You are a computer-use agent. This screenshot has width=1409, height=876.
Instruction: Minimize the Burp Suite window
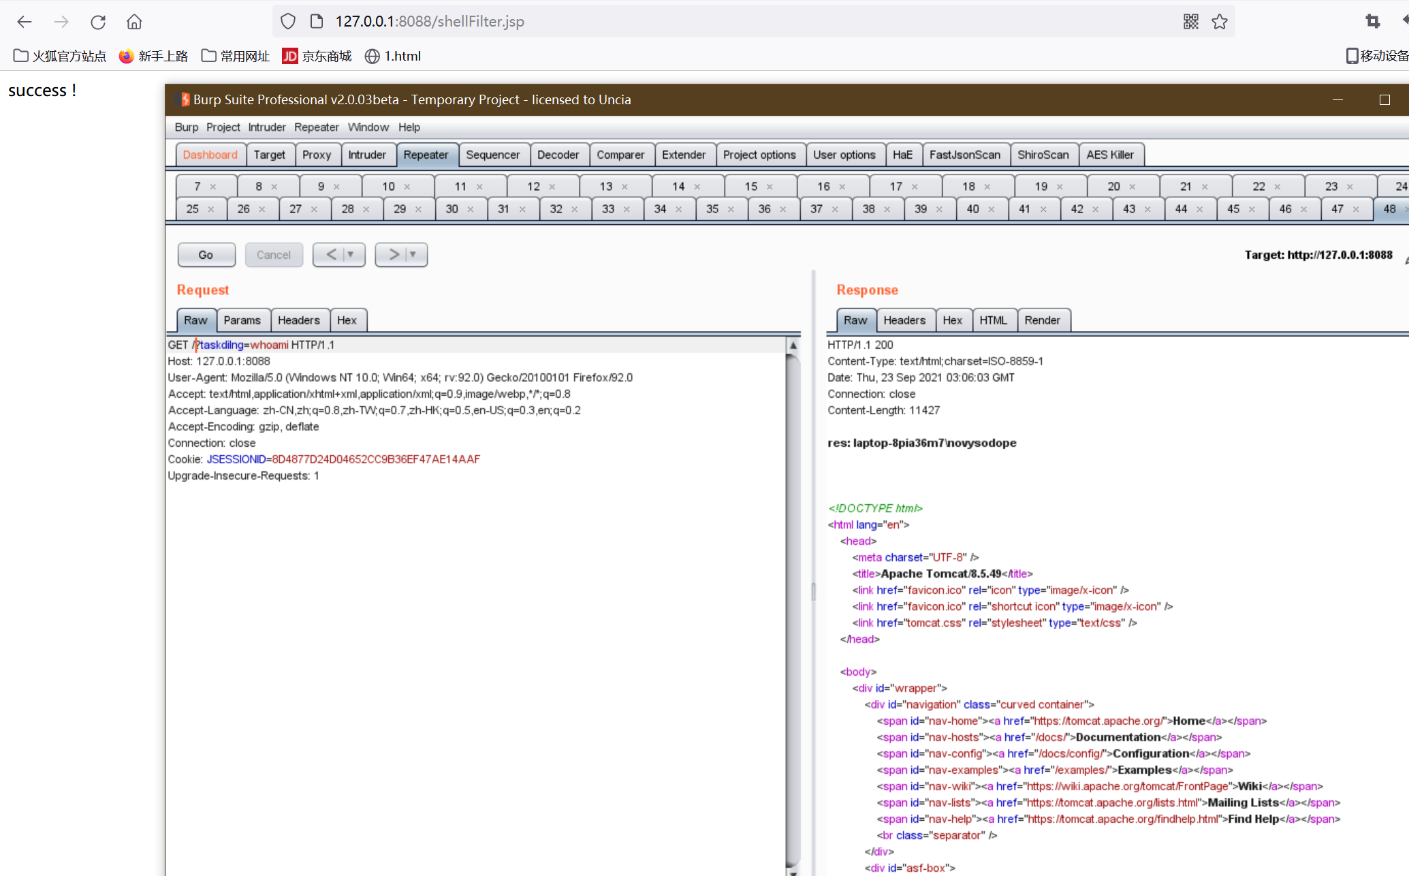click(x=1337, y=100)
